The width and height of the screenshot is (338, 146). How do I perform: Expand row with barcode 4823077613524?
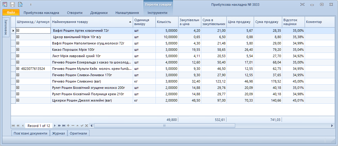pyautogui.click(x=18, y=69)
